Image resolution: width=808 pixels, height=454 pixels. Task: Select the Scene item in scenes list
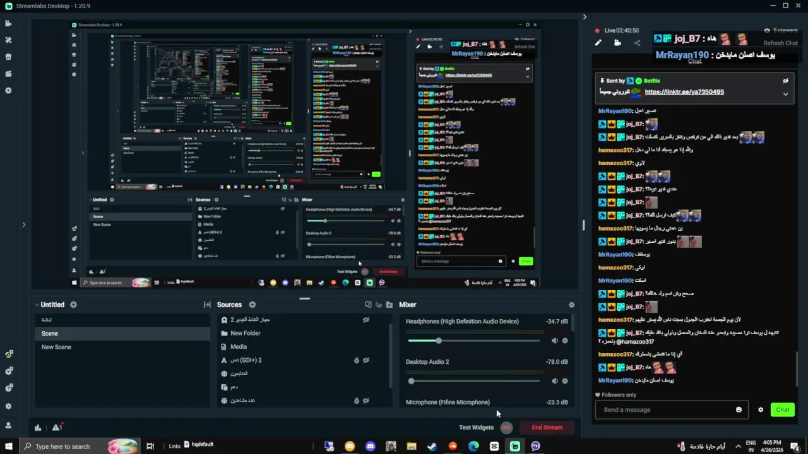tap(122, 334)
